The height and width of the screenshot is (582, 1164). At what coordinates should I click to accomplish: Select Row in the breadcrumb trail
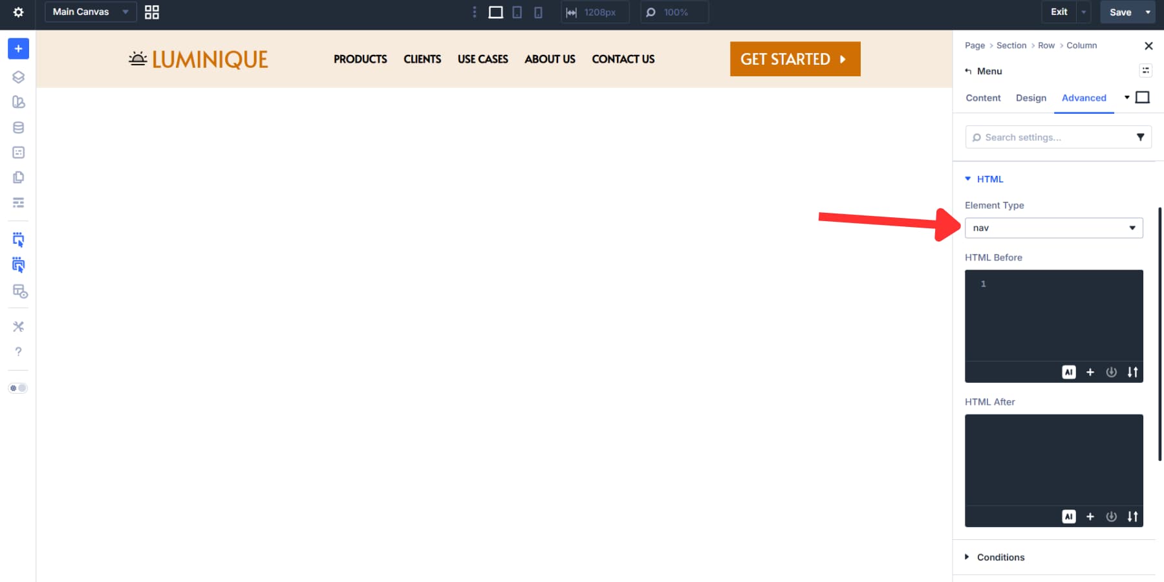(x=1046, y=45)
